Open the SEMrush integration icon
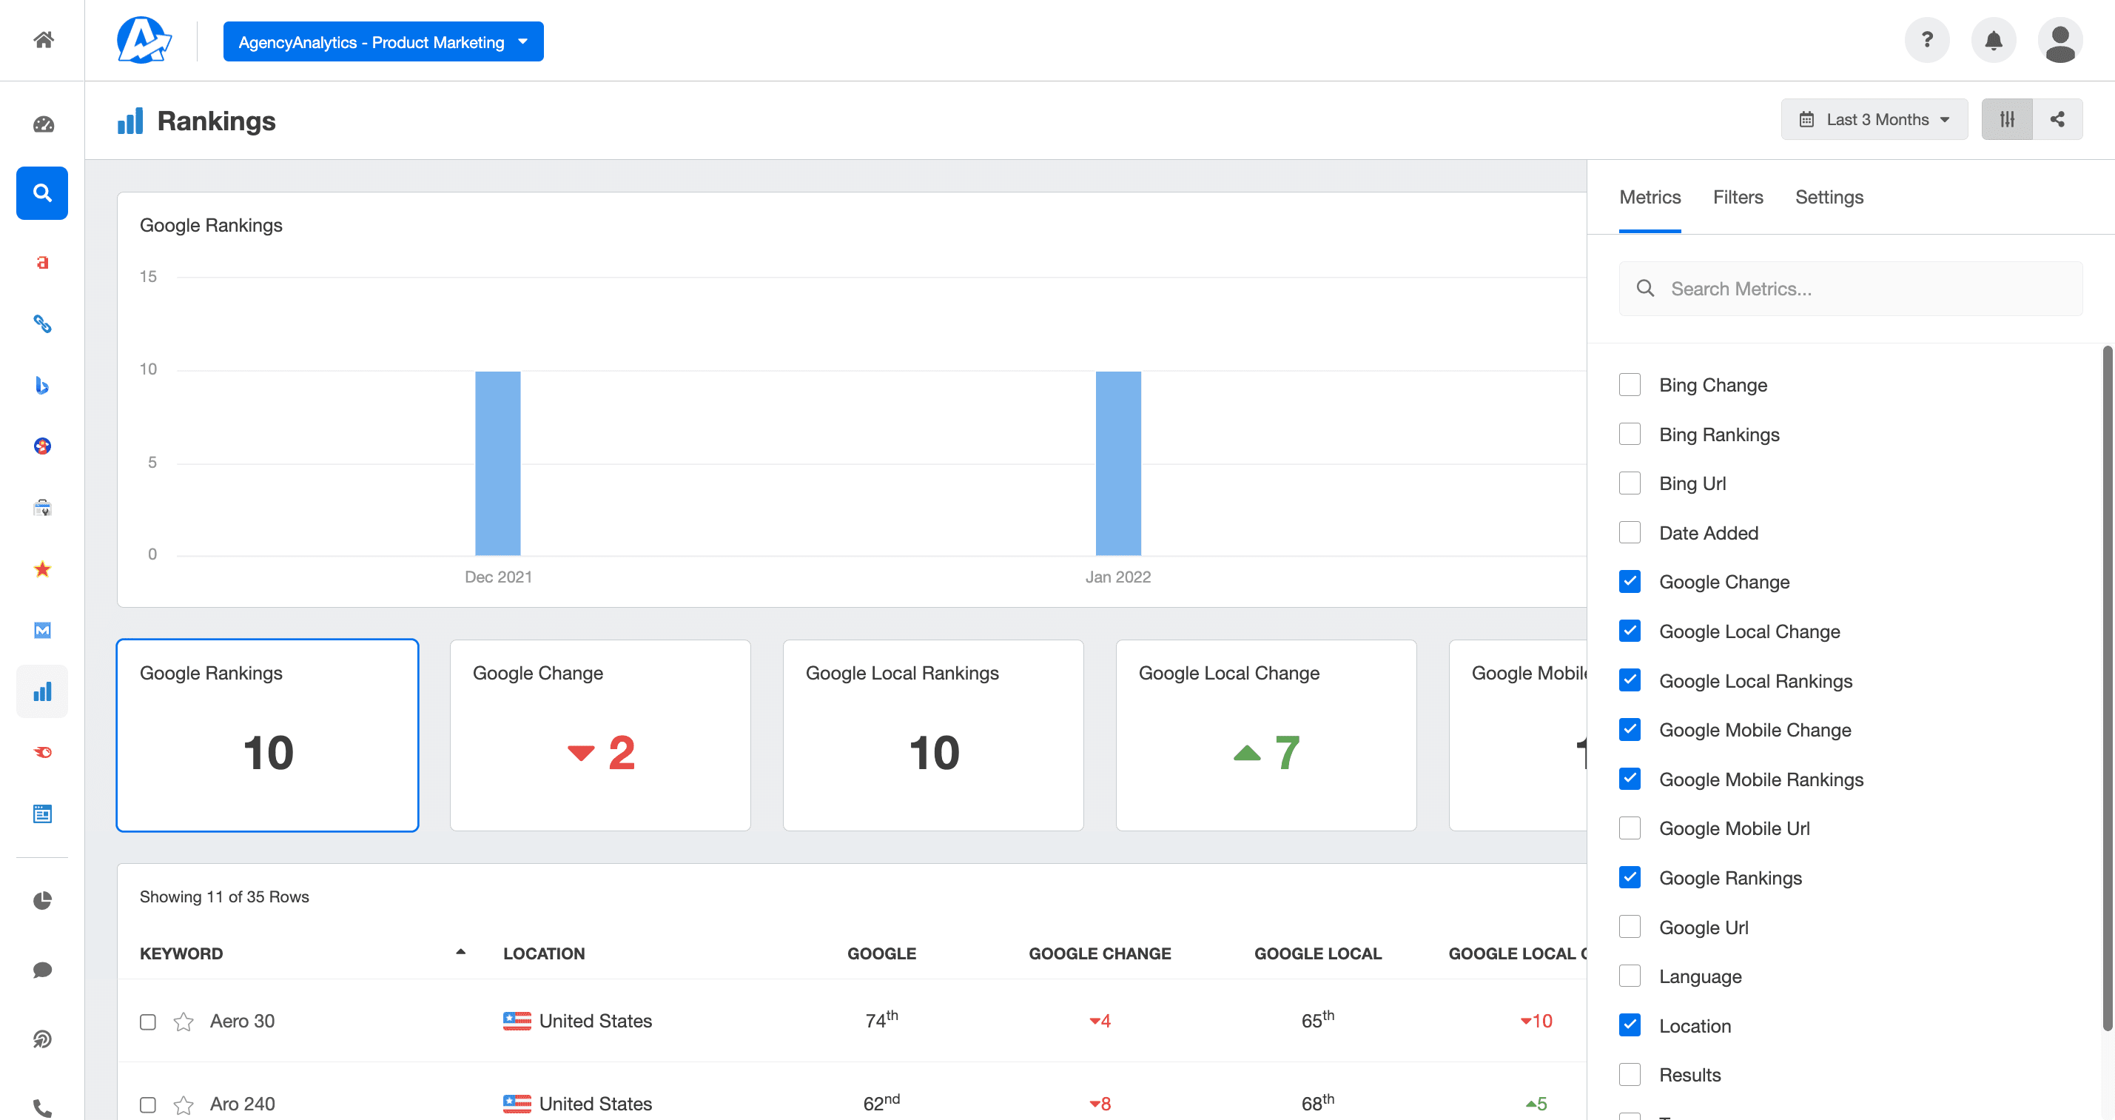The height and width of the screenshot is (1120, 2115). 42,752
